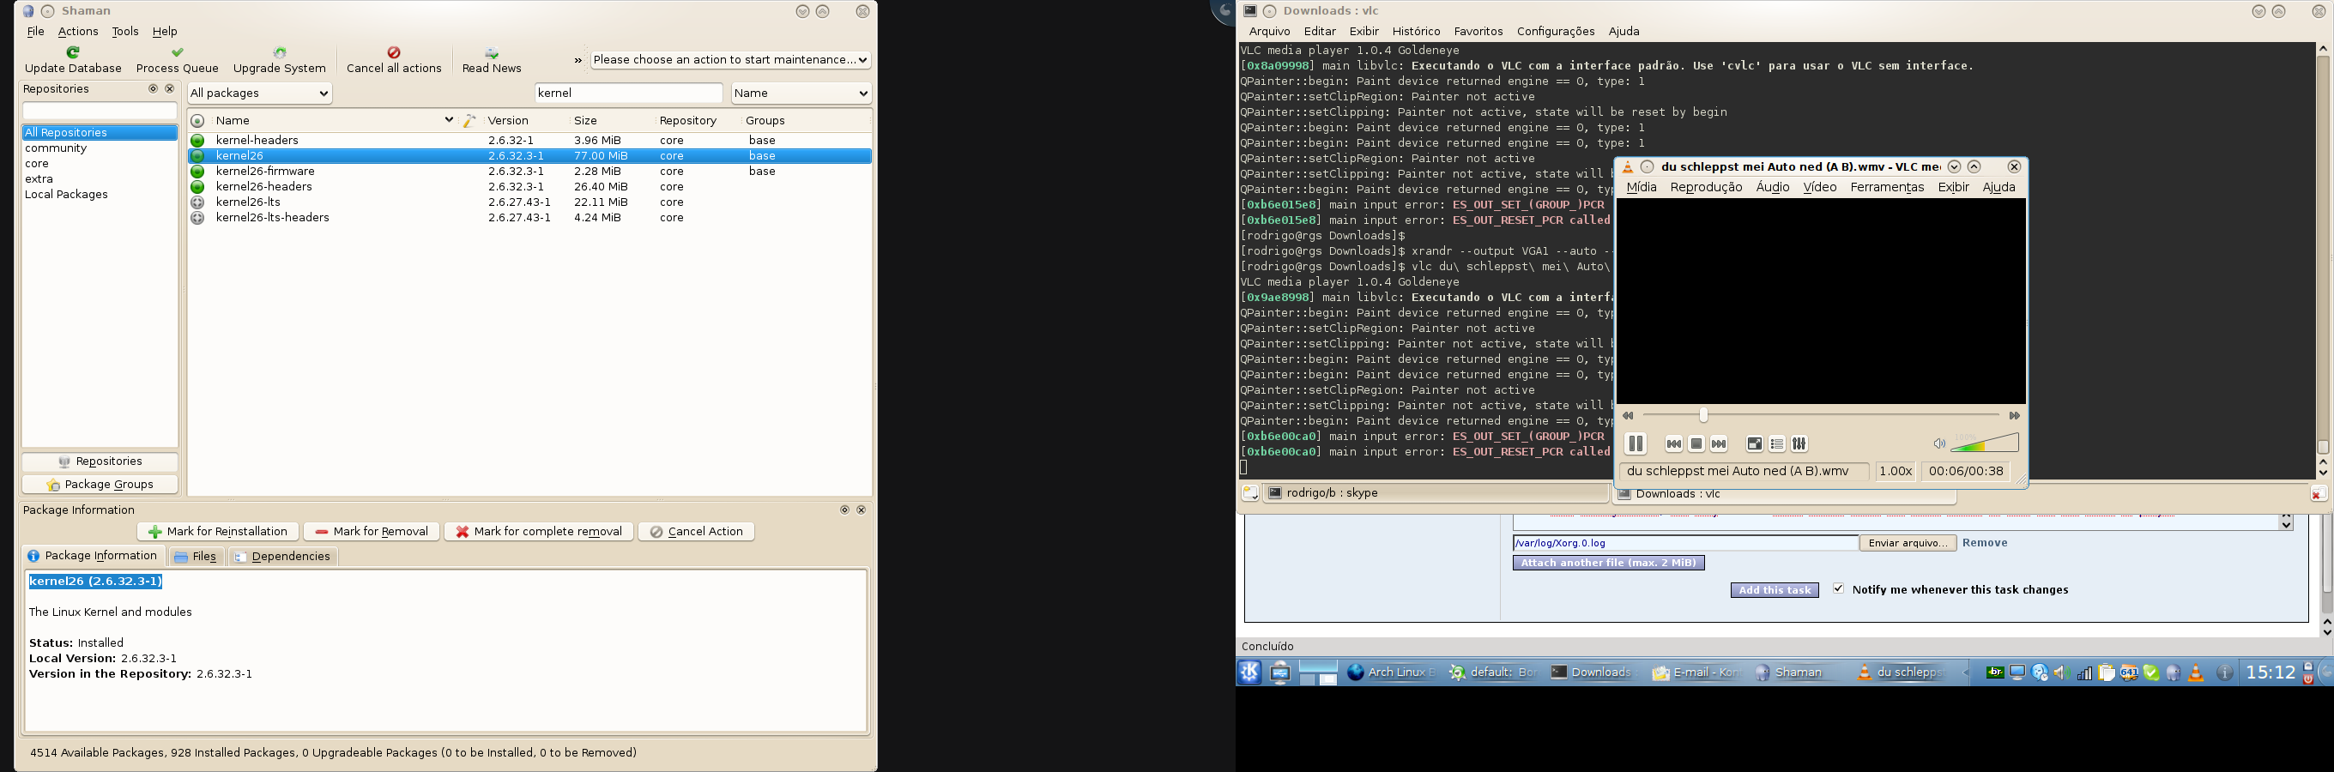
Task: Stop playback in VLC
Action: pos(1696,444)
